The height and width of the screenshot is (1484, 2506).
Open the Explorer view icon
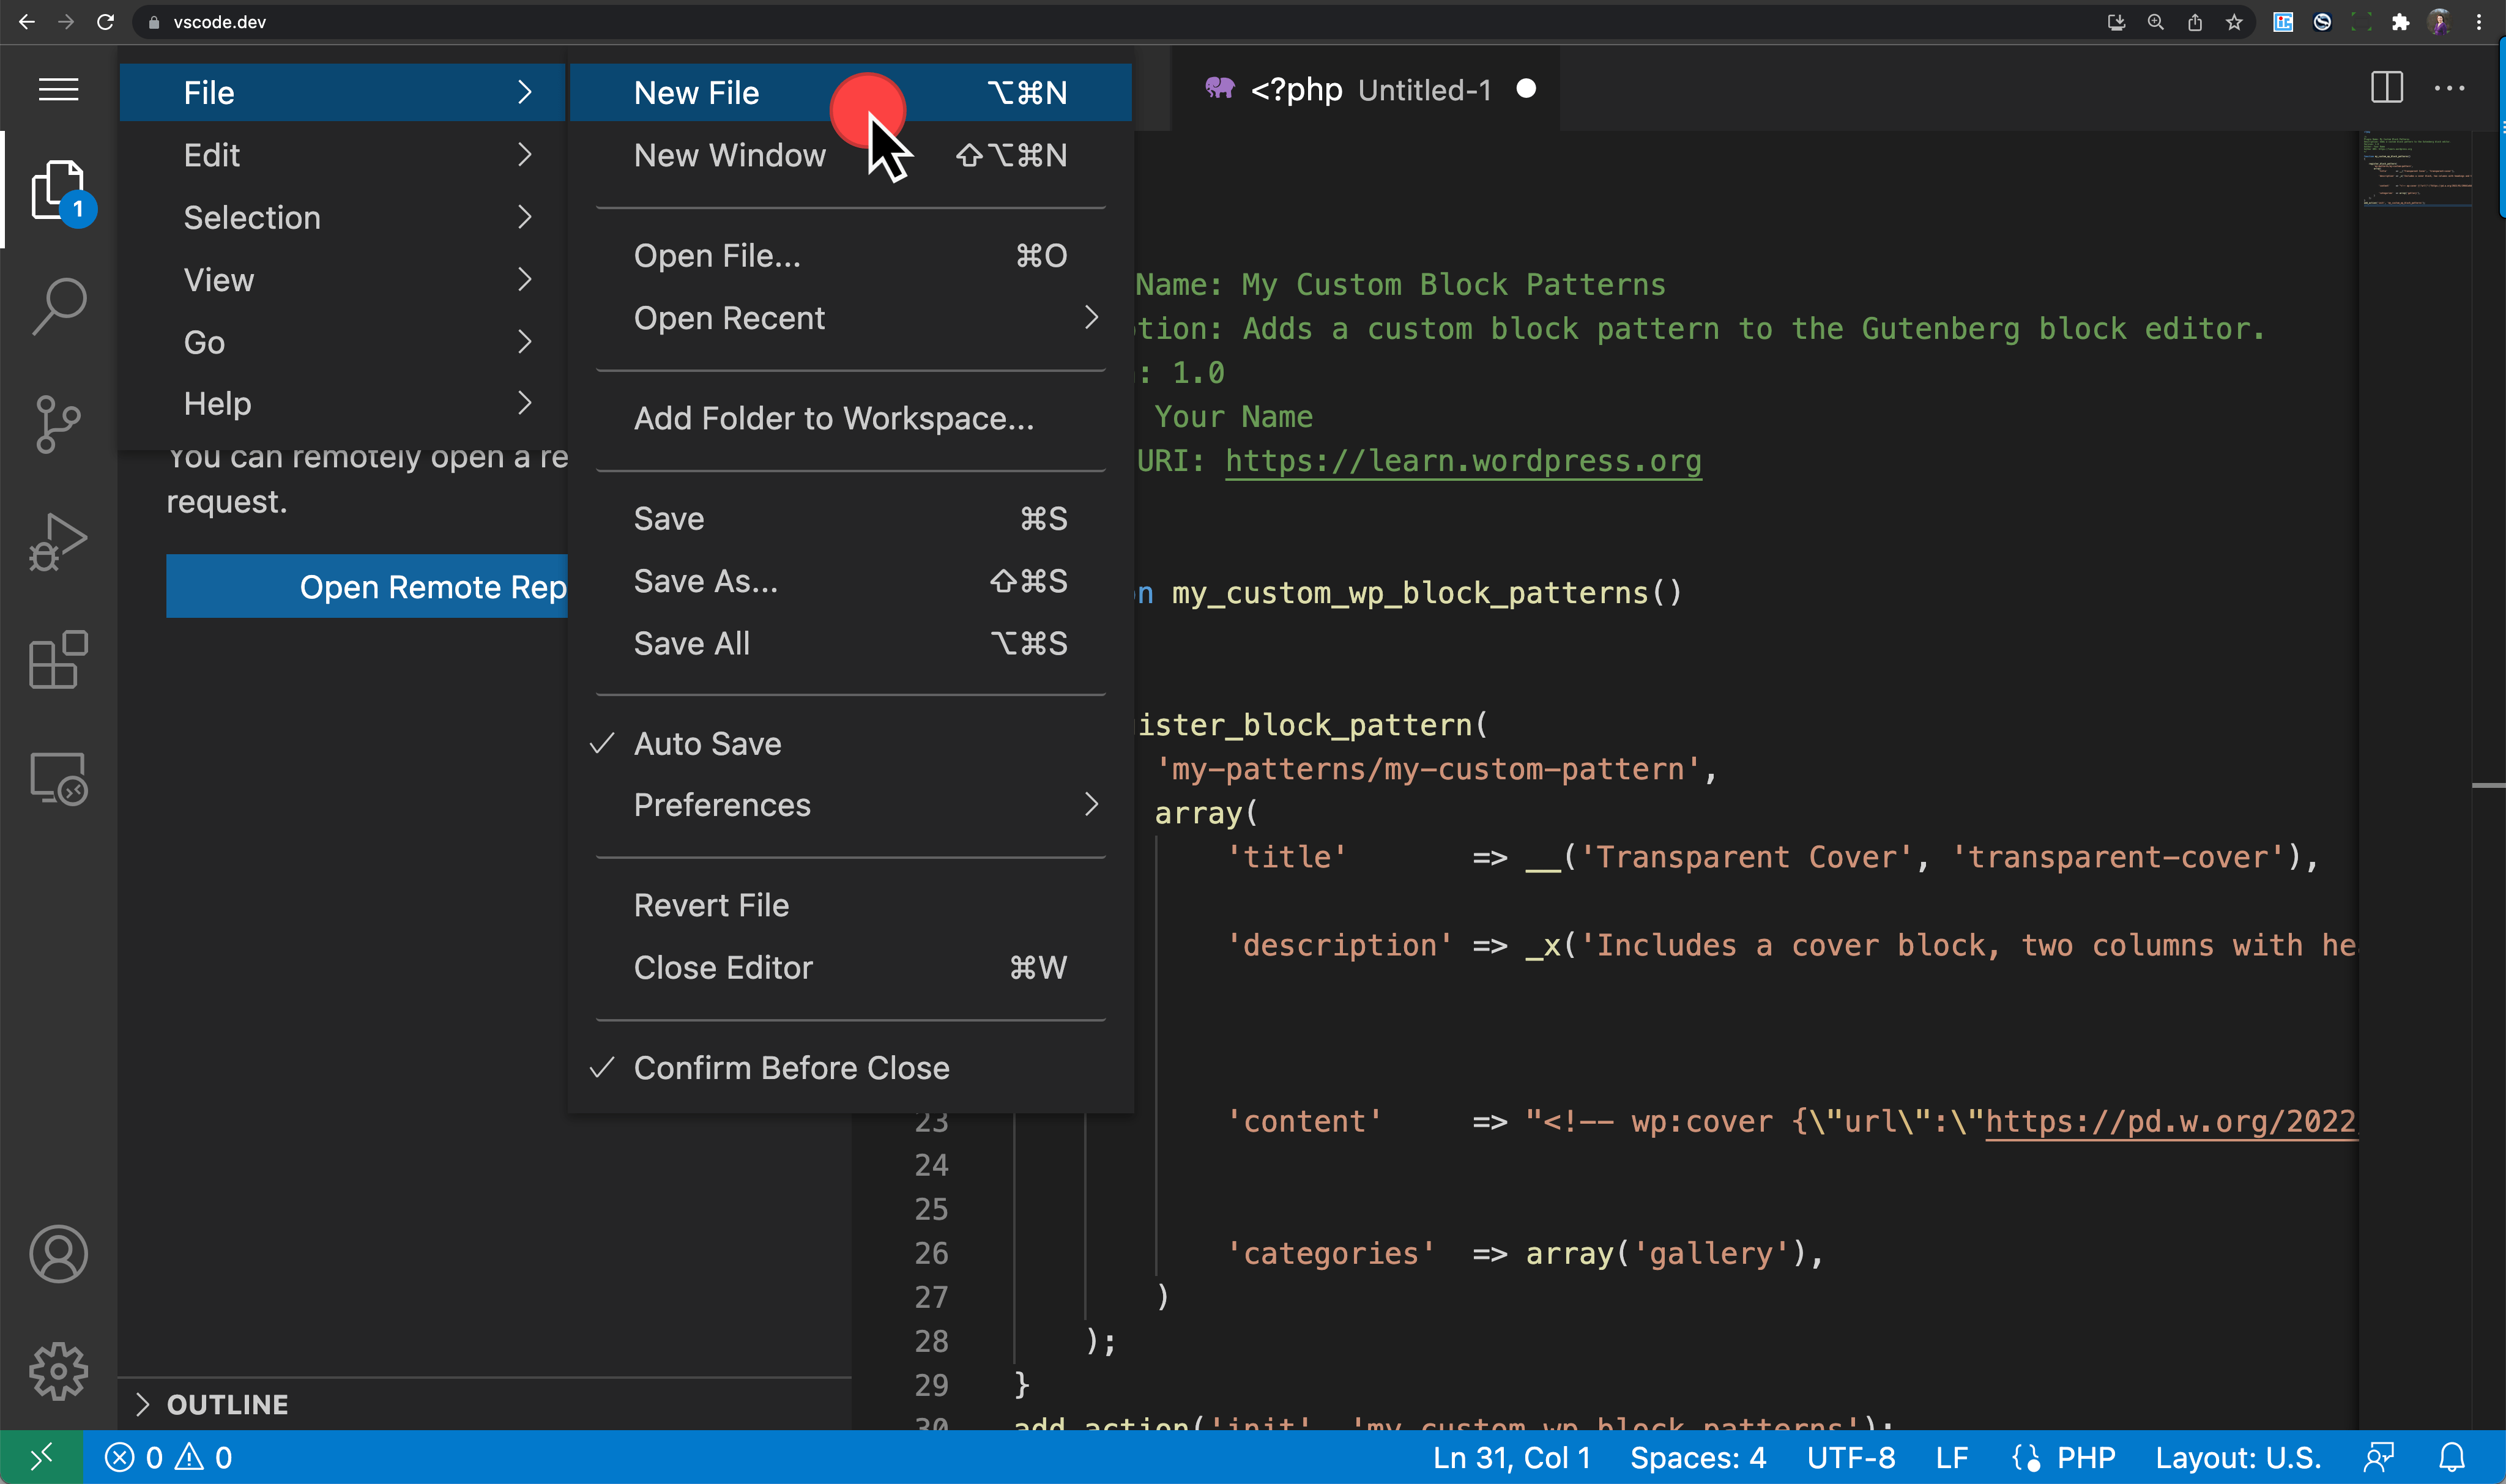(x=58, y=189)
